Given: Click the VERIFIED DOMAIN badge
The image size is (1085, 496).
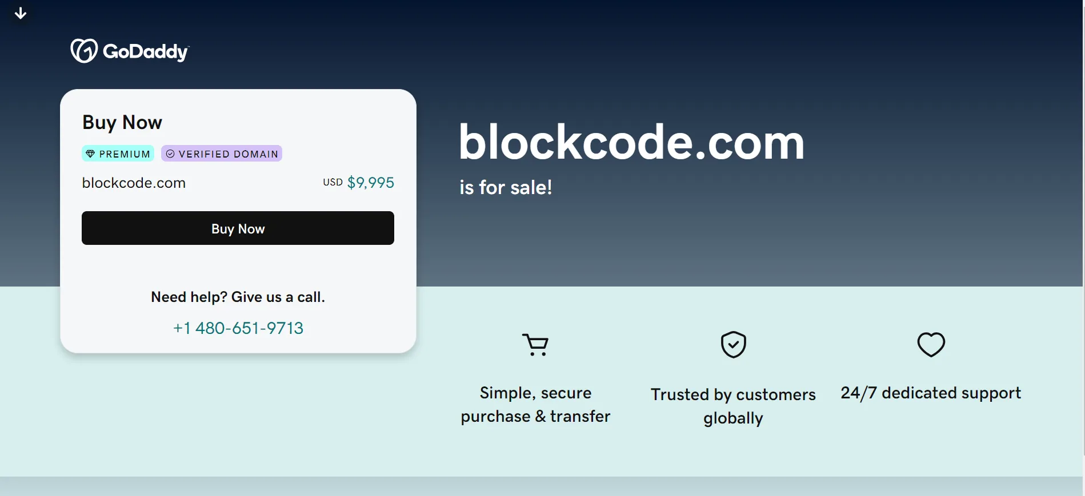Looking at the screenshot, I should [222, 154].
